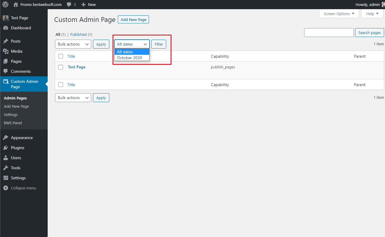
Task: Click the Collapse menu arrow icon
Action: click(x=6, y=188)
